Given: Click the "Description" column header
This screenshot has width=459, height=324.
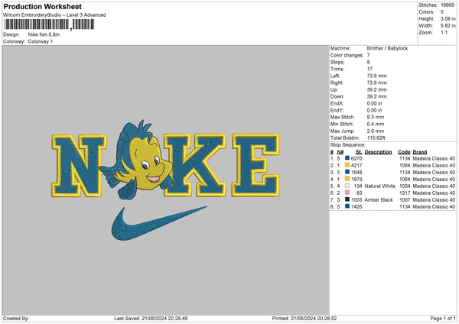Looking at the screenshot, I should [378, 152].
